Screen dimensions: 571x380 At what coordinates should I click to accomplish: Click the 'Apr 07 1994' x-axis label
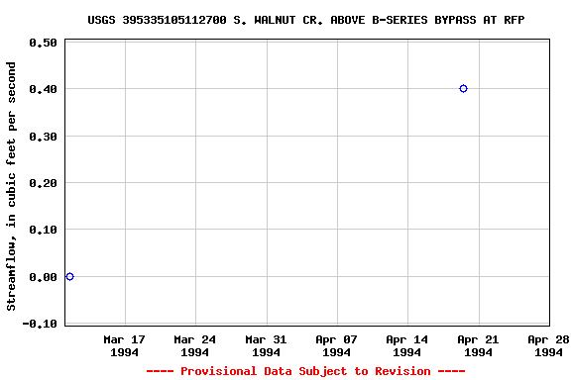(336, 345)
